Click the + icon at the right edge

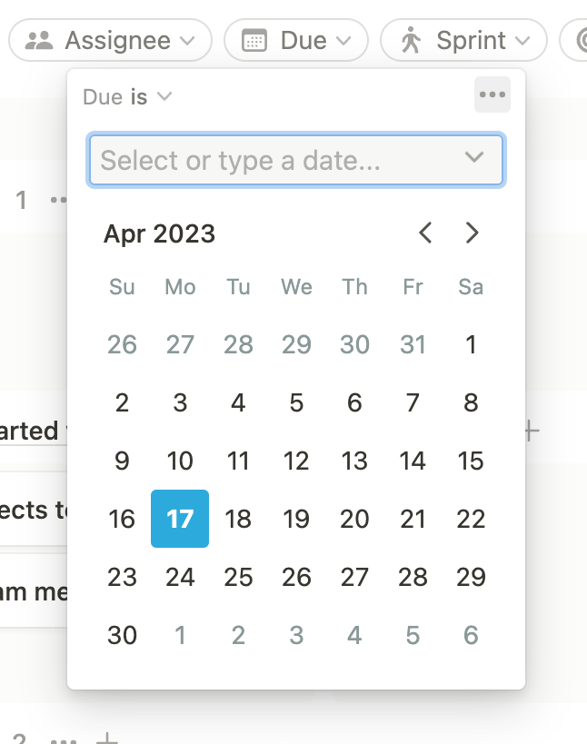tap(528, 432)
